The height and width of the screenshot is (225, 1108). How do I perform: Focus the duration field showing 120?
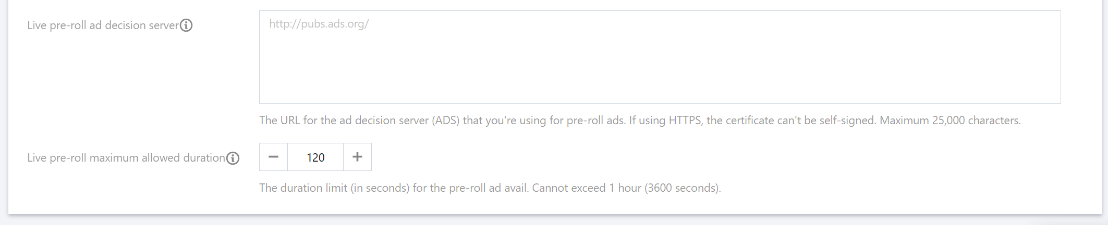[315, 157]
